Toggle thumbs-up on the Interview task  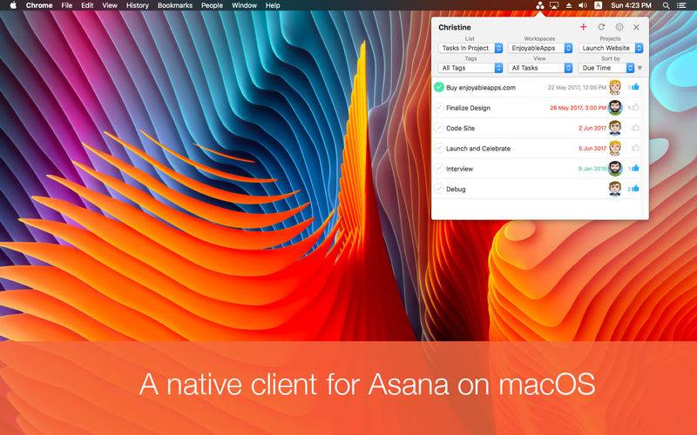[635, 168]
